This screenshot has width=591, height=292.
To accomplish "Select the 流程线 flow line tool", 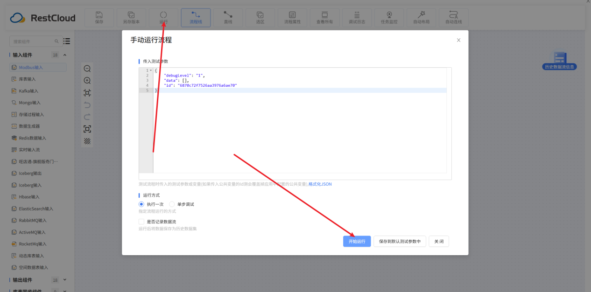I will pos(196,18).
